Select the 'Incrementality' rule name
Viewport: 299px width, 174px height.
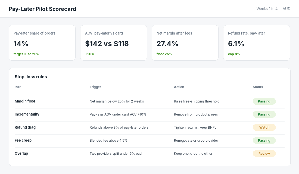pos(27,114)
